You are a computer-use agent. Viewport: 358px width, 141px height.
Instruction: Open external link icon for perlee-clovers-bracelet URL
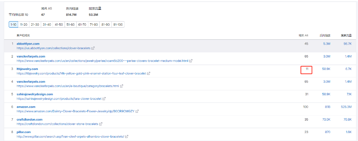191,61
